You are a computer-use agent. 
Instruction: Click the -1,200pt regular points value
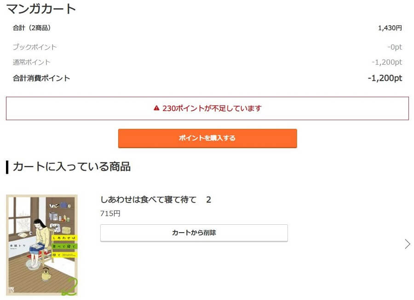387,62
